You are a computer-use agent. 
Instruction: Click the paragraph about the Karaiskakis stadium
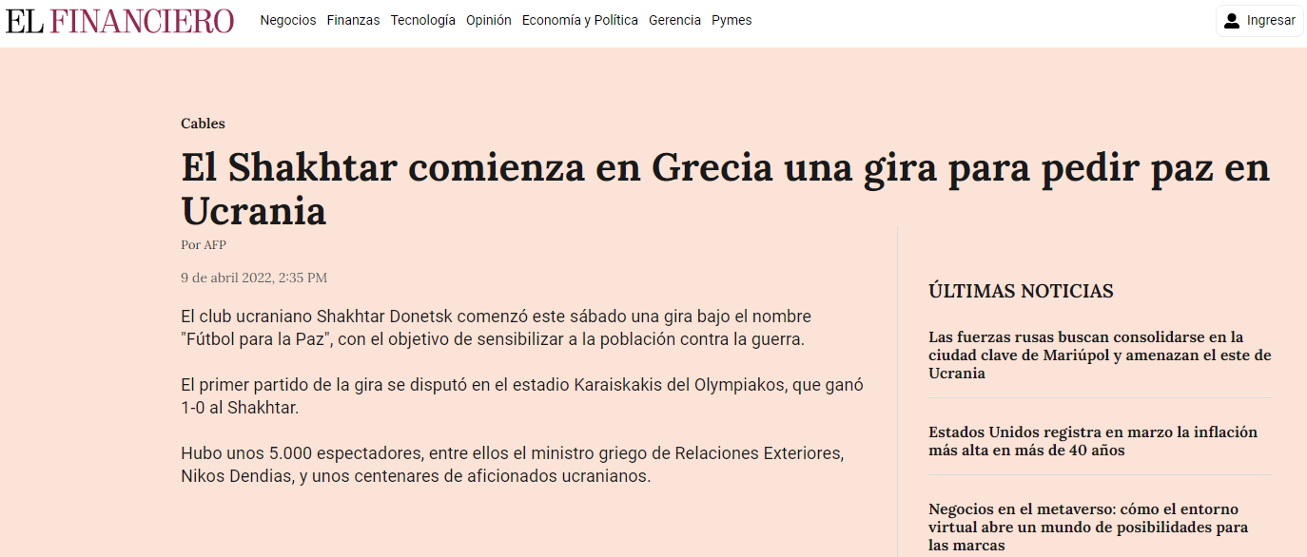click(521, 396)
